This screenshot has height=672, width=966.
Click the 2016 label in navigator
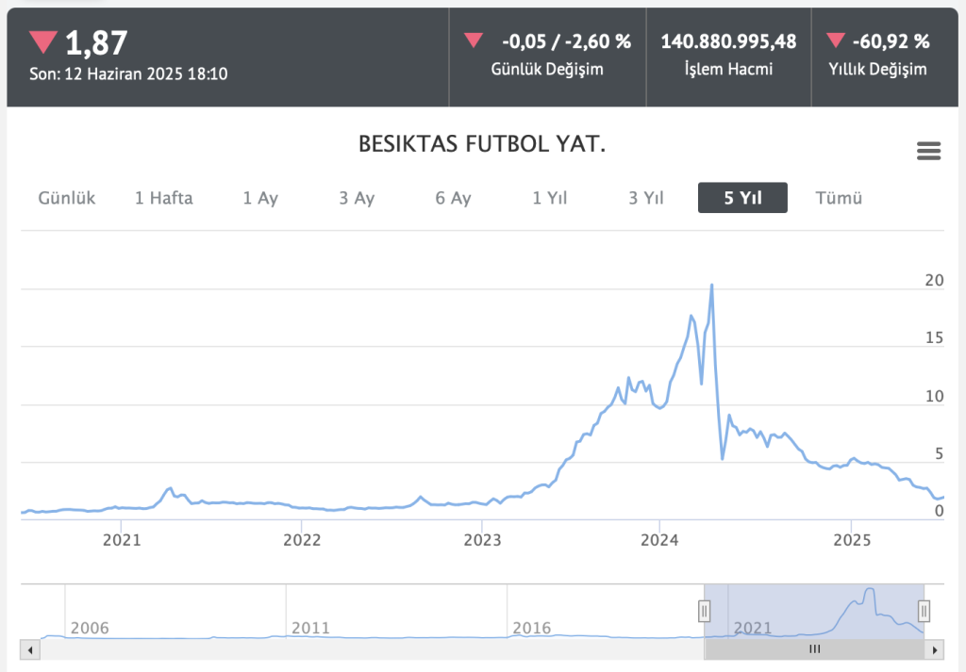coord(531,628)
